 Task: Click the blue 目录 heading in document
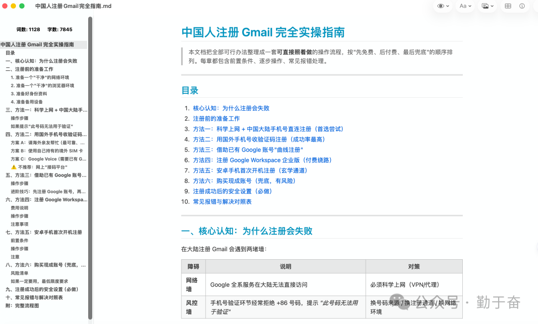tap(190, 91)
